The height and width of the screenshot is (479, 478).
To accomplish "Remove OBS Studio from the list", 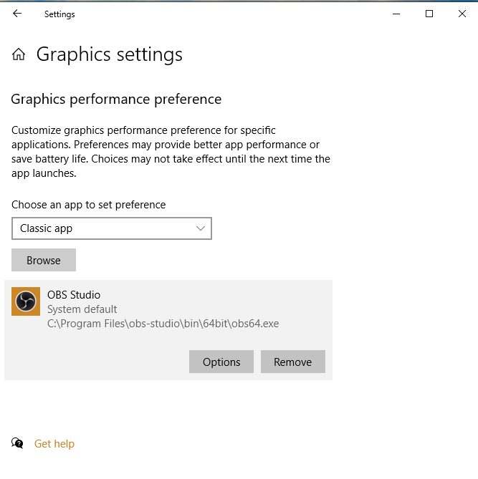I will tap(292, 362).
